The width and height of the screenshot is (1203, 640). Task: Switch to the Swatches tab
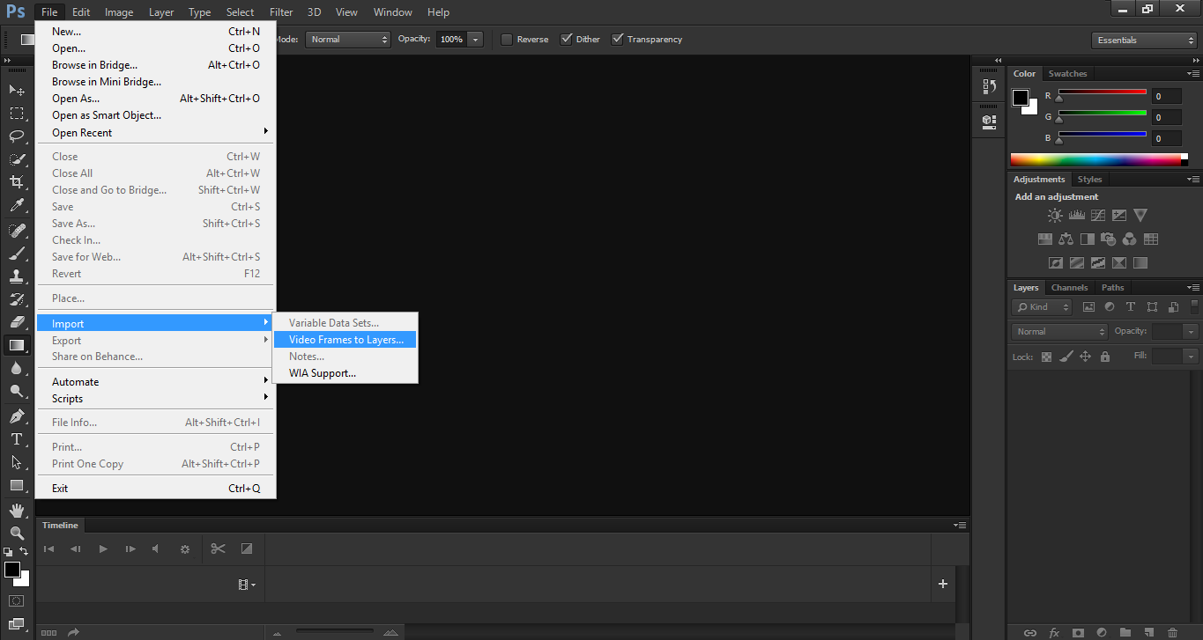coord(1067,73)
